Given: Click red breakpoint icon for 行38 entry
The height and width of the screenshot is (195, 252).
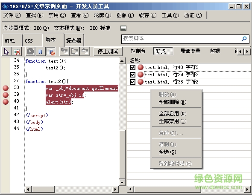Looking at the screenshot, I should [141, 82].
